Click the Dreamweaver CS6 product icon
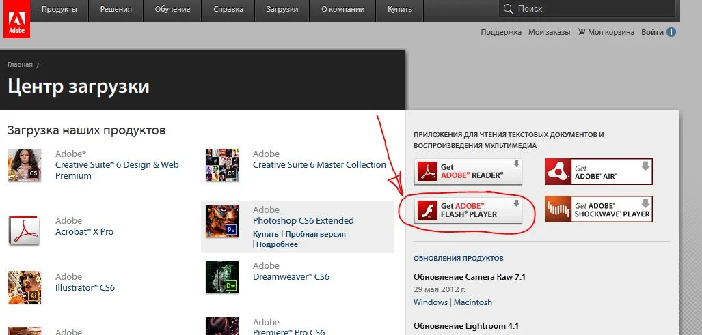Screen dimensions: 702x335 point(222,277)
